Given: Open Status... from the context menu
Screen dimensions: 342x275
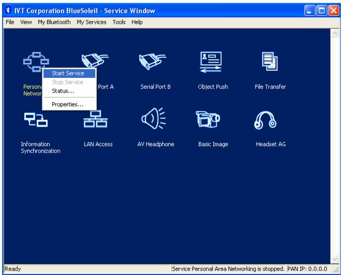Looking at the screenshot, I should 69,91.
